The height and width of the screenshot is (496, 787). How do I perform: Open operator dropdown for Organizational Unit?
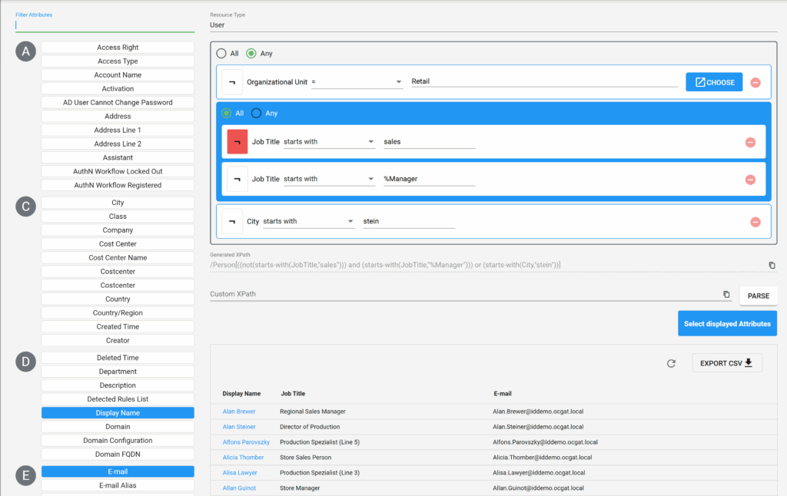click(357, 81)
